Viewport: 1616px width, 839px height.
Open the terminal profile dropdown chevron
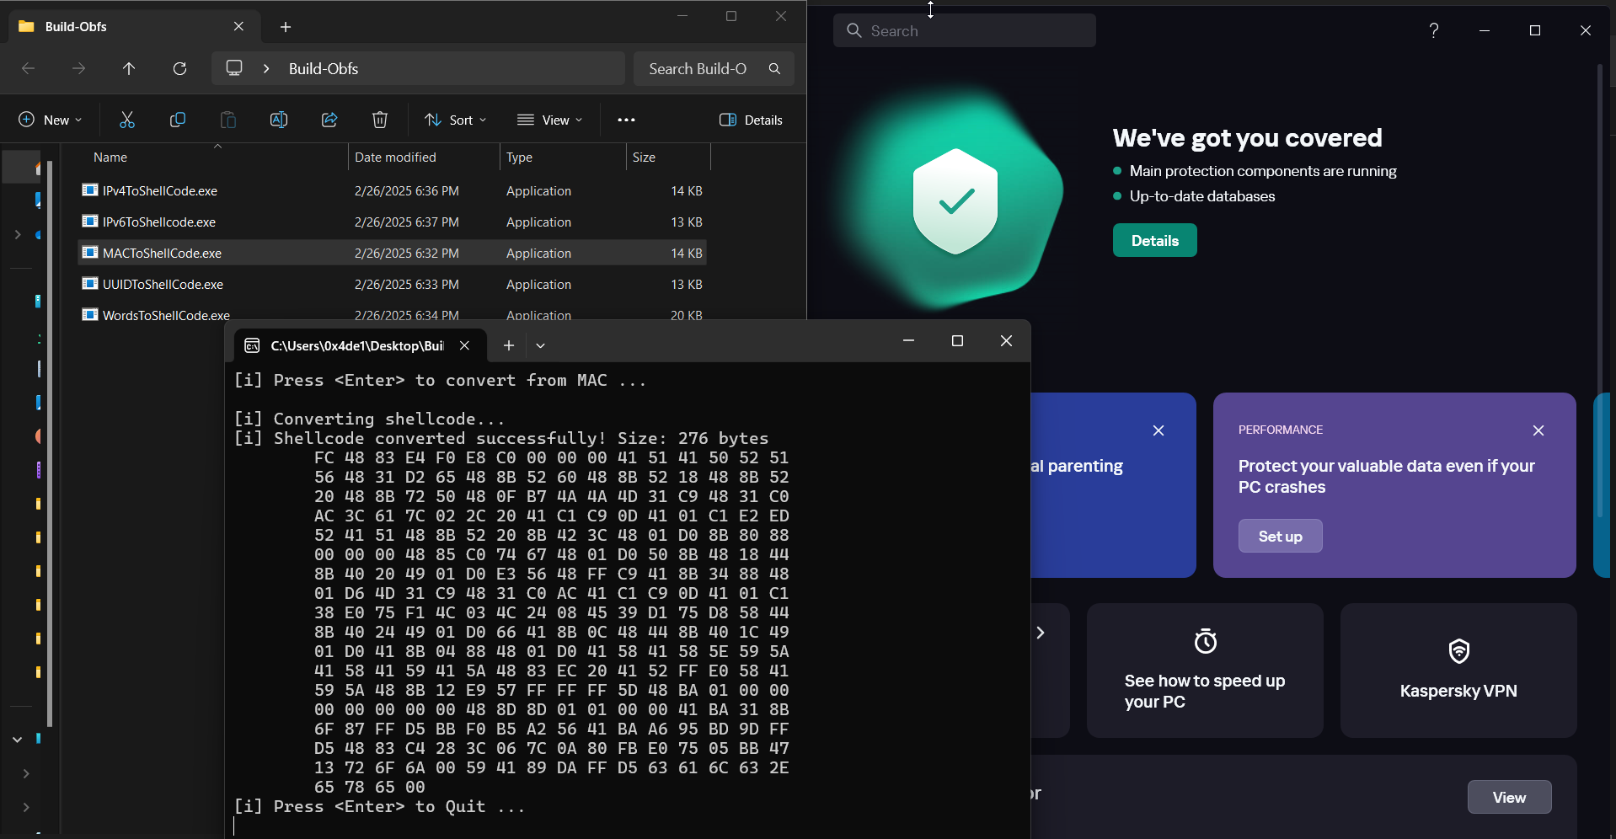pos(541,345)
